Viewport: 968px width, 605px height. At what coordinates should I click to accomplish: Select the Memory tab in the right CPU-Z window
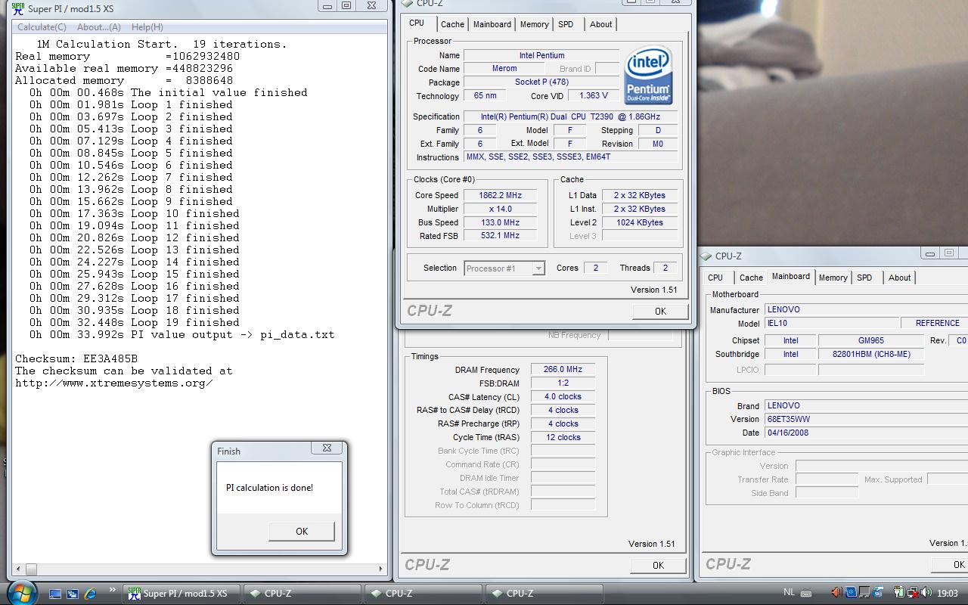[x=833, y=278]
